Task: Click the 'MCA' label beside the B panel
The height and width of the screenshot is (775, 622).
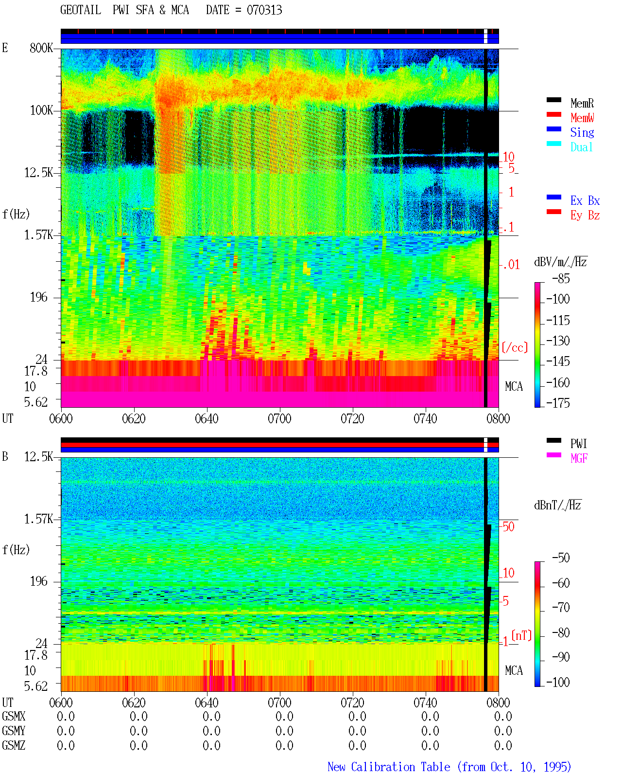Action: (x=514, y=671)
